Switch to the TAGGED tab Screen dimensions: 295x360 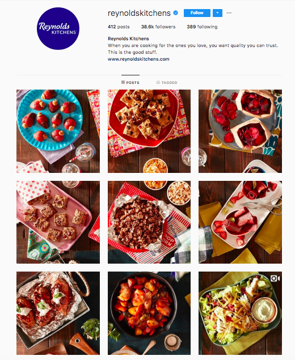tap(167, 82)
